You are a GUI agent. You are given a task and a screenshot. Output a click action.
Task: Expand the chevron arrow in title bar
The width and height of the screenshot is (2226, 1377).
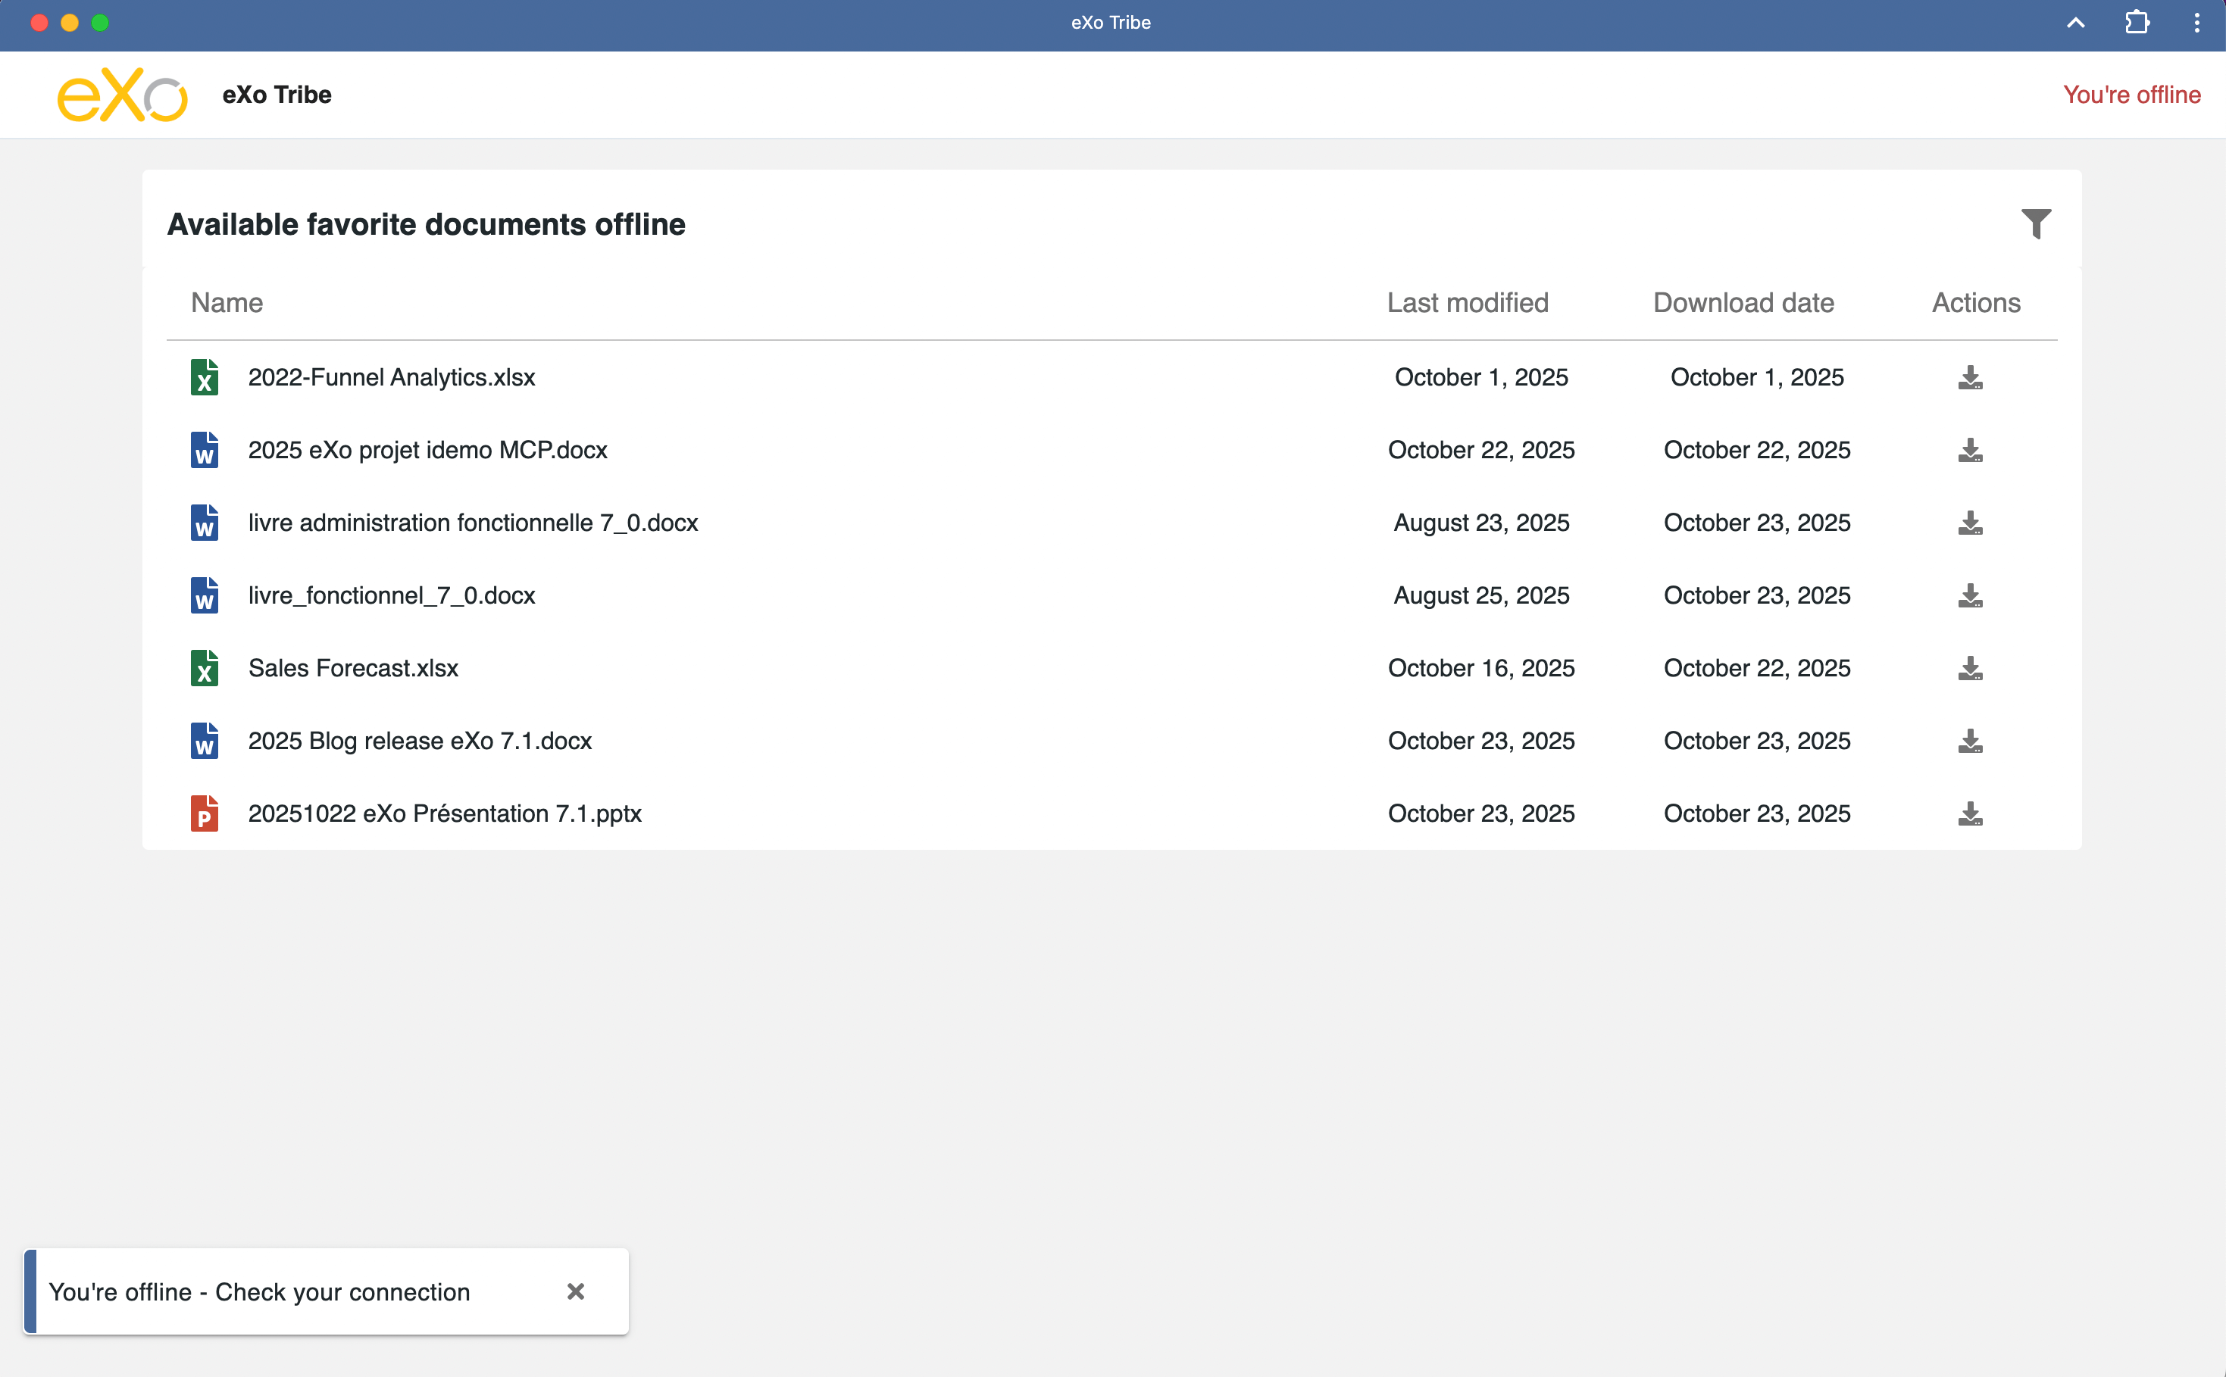coord(2076,23)
